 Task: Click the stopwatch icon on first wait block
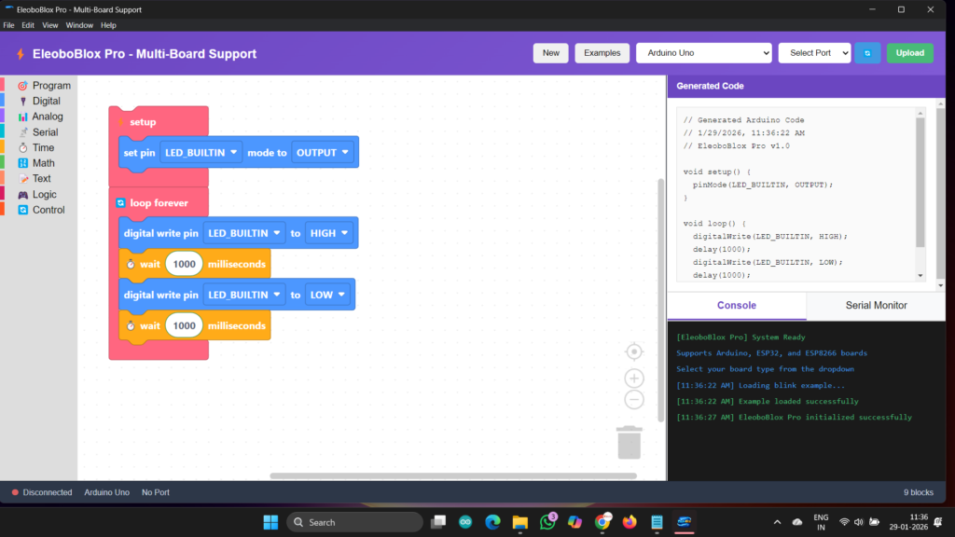131,264
